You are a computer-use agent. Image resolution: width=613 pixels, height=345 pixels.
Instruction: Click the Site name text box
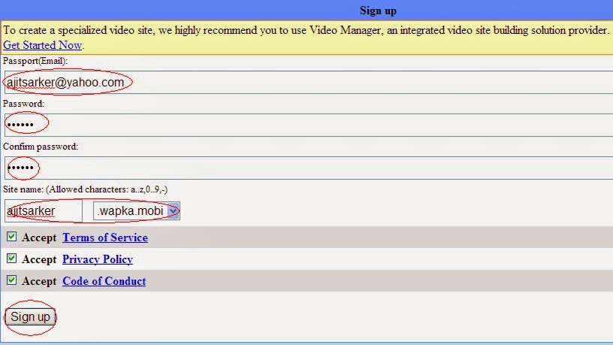[x=44, y=210]
